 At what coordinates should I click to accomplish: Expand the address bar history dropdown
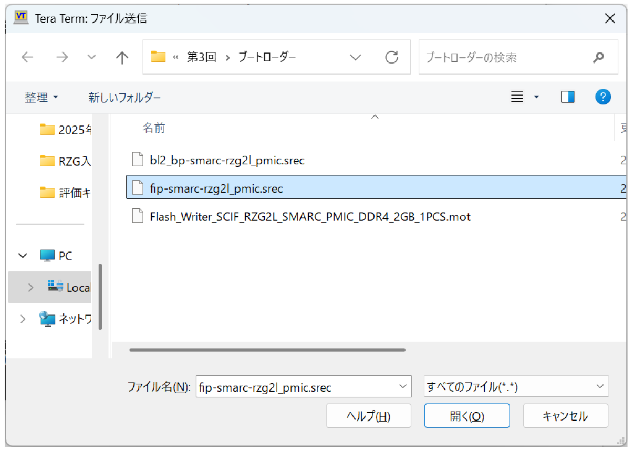click(356, 57)
